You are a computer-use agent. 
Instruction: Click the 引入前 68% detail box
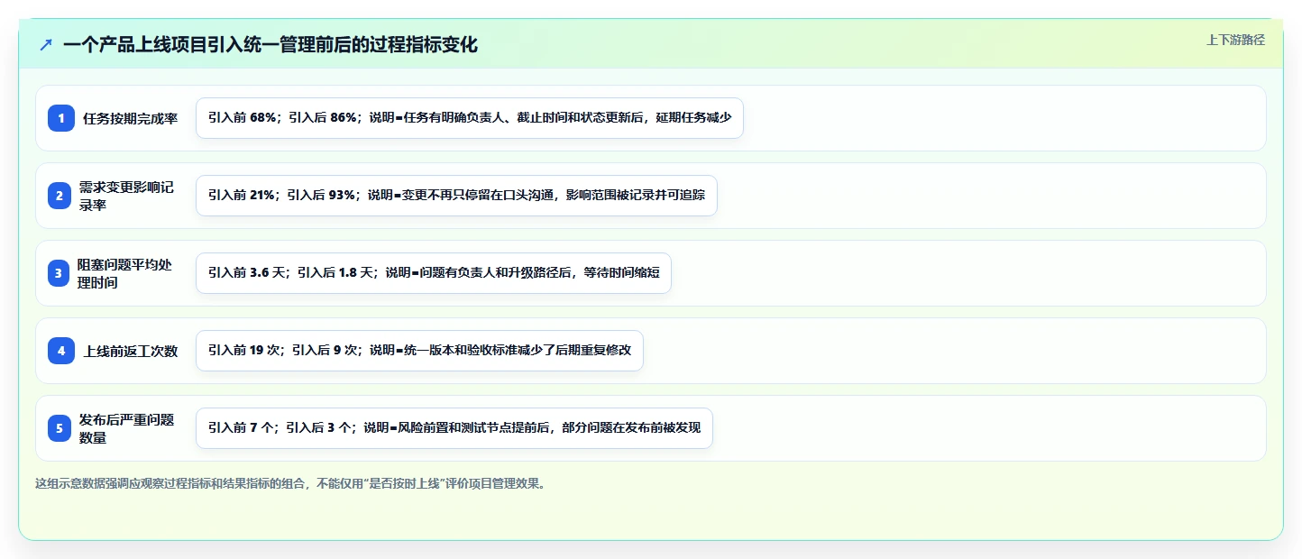coord(470,118)
